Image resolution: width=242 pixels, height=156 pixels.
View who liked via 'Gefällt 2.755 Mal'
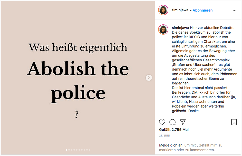[174, 130]
